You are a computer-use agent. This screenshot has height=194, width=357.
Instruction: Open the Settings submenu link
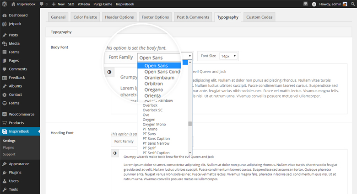coord(9,141)
